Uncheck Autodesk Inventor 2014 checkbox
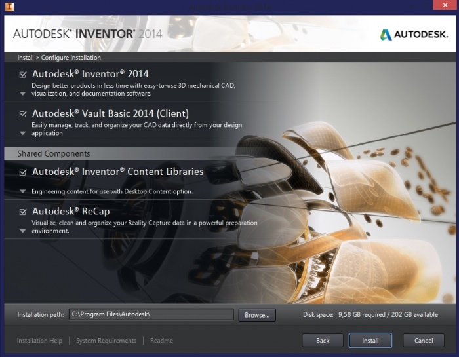The height and width of the screenshot is (357, 459). tap(23, 75)
